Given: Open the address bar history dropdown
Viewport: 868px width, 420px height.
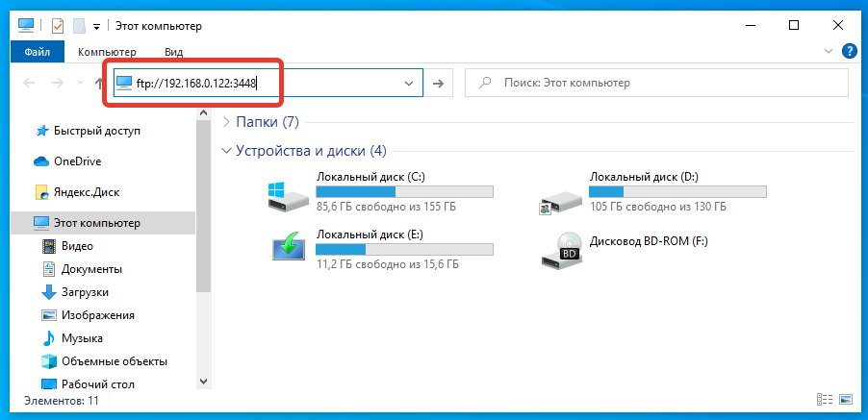Looking at the screenshot, I should [x=410, y=84].
